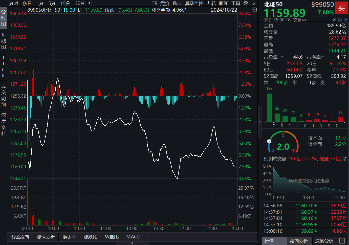Image resolution: width=349 pixels, height=245 pixels.
Task: Click the 13:00 time axis marker
Action: tap(132, 229)
